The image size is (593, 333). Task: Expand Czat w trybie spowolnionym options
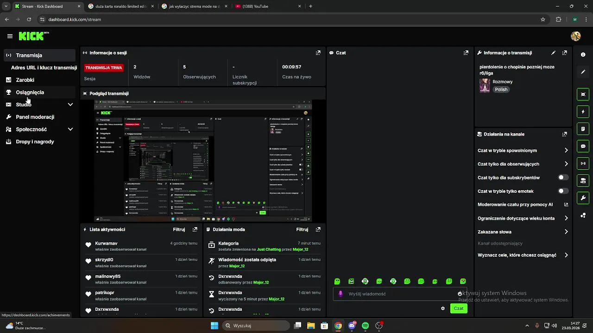566,150
